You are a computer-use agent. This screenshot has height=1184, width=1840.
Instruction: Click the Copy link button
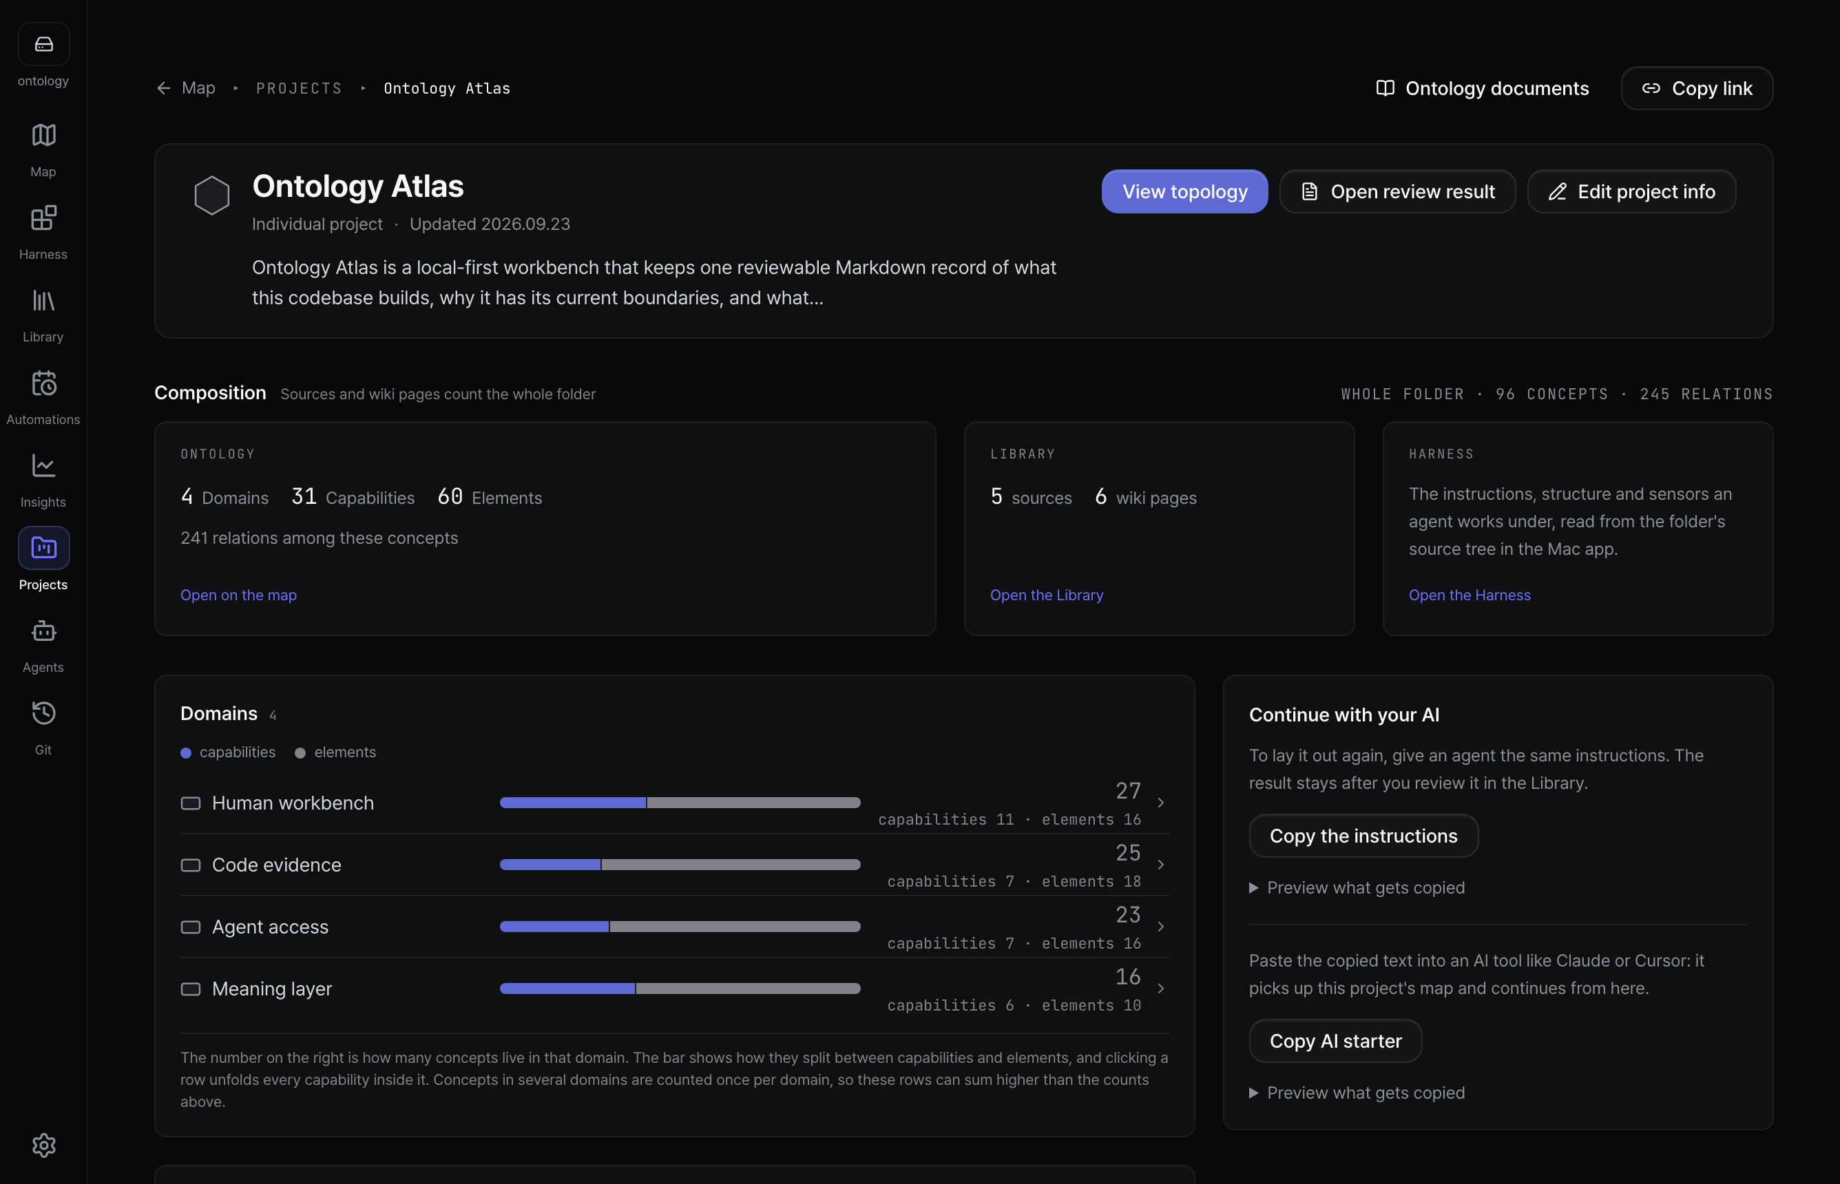point(1697,88)
